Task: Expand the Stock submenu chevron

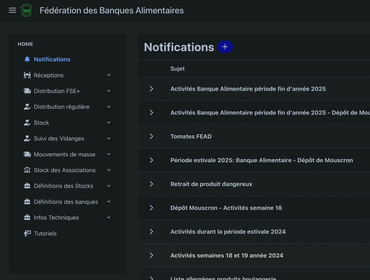Action: click(109, 122)
